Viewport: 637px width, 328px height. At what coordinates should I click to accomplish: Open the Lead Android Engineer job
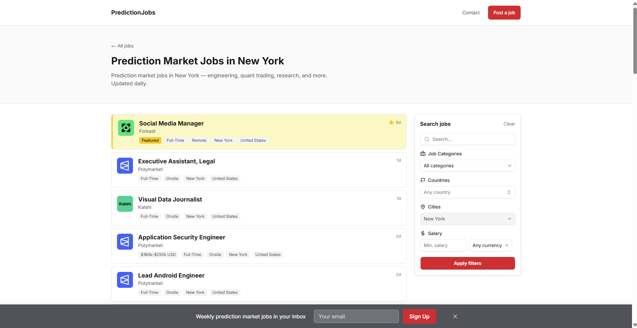tap(171, 276)
